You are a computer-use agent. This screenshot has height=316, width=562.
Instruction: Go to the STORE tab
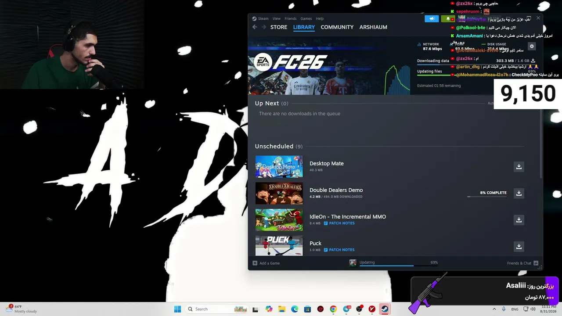(279, 27)
